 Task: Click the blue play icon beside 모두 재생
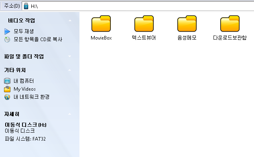7,32
